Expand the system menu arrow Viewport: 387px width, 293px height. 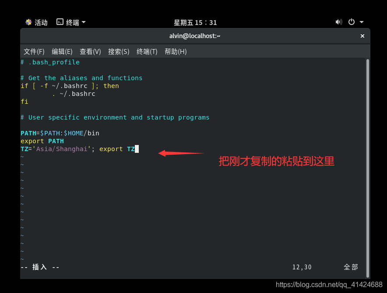pos(362,22)
